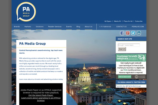Open the Events menu
158x105 pixels.
pos(69,27)
